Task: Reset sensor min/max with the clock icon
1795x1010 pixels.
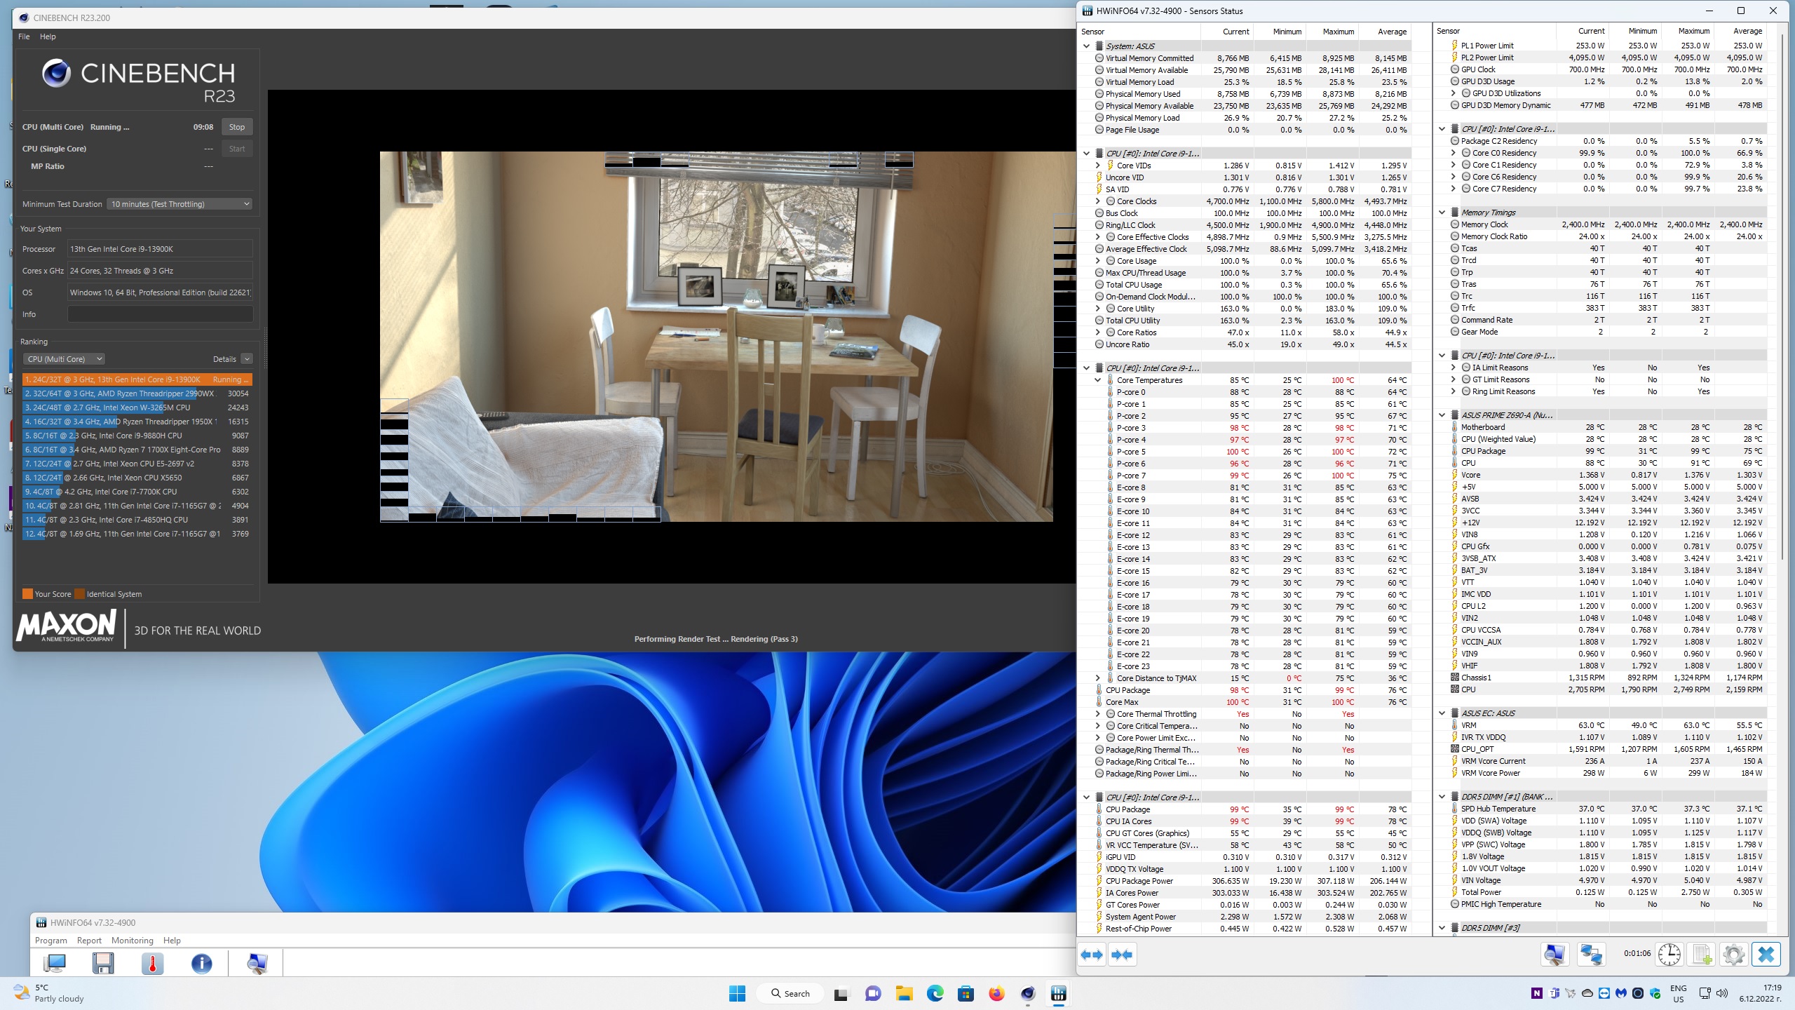Action: [x=1669, y=954]
